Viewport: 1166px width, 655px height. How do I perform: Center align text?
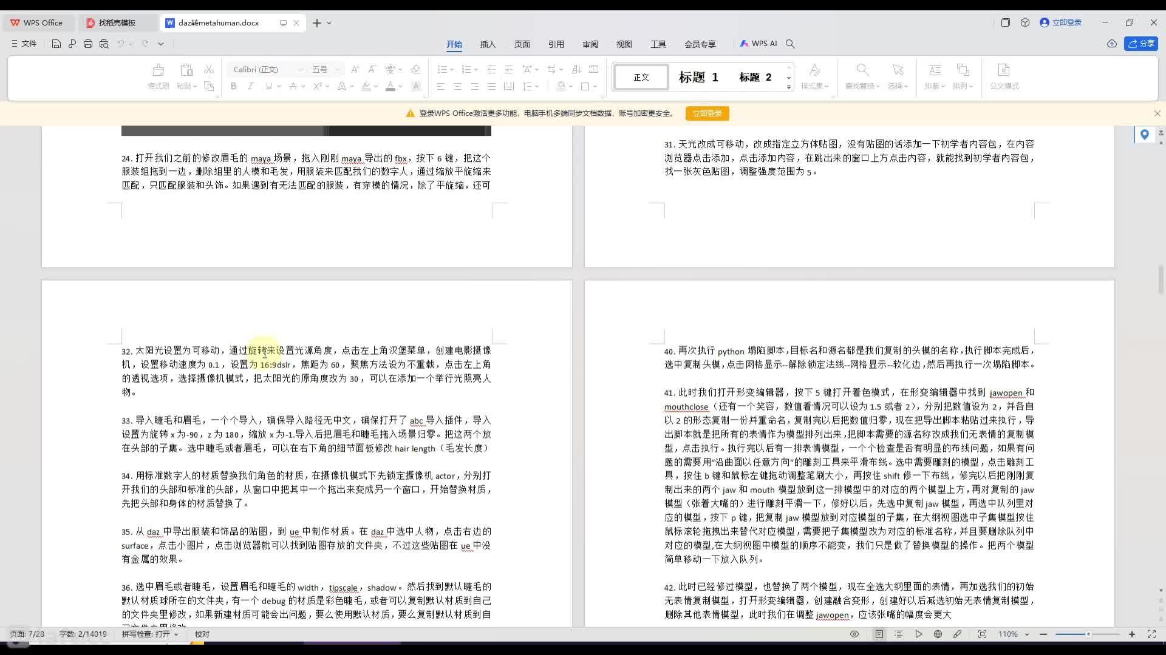(x=458, y=86)
